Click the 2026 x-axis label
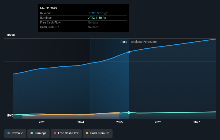Screen dimensions: 220x140 point(158,122)
